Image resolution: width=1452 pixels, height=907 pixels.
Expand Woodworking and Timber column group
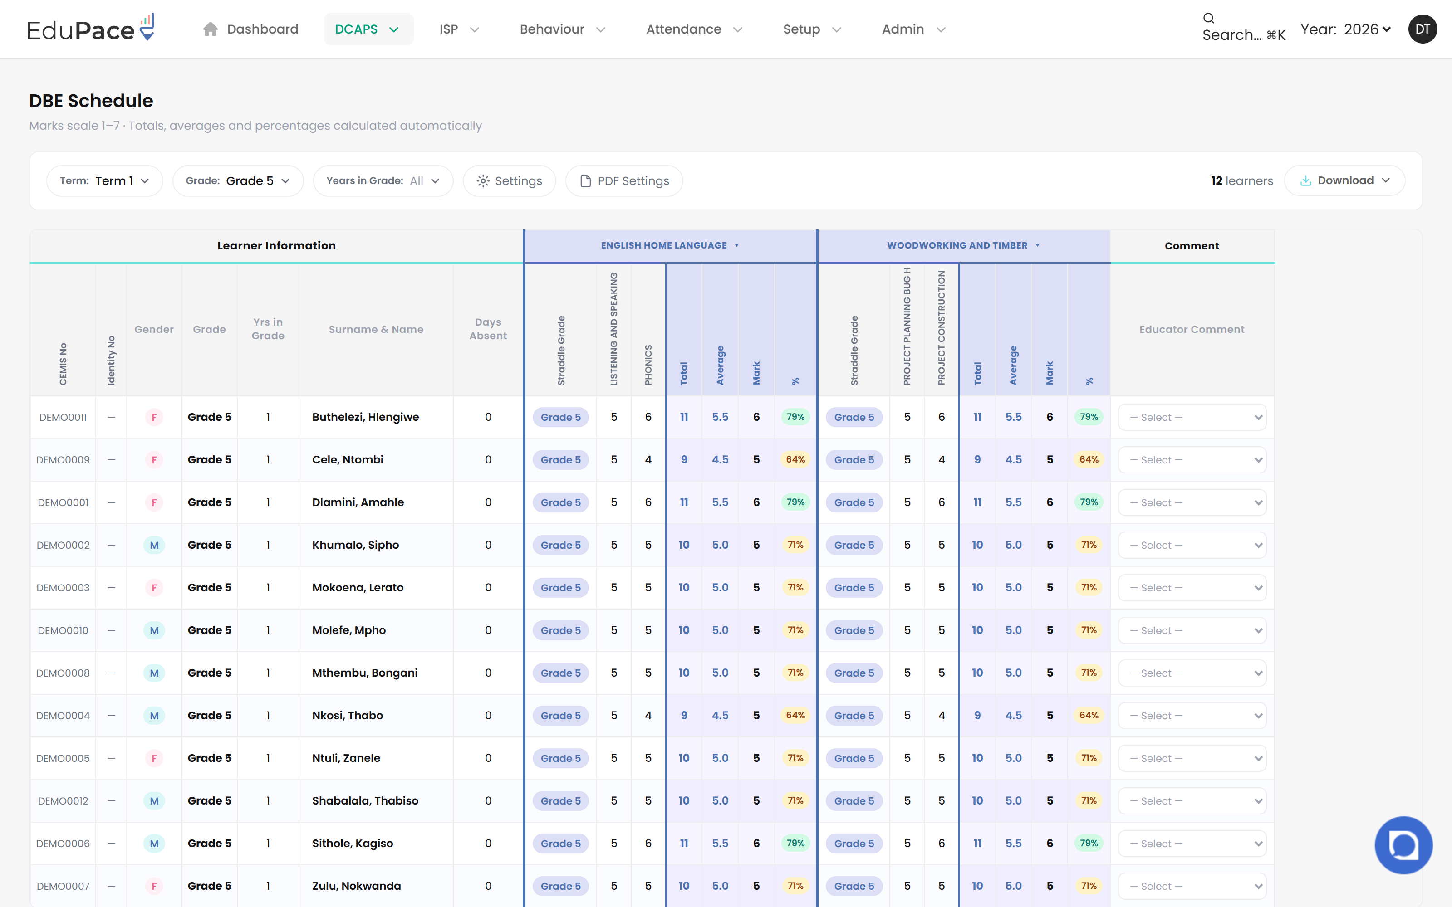pos(963,245)
